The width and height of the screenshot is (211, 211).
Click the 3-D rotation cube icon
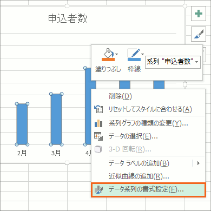point(98,149)
